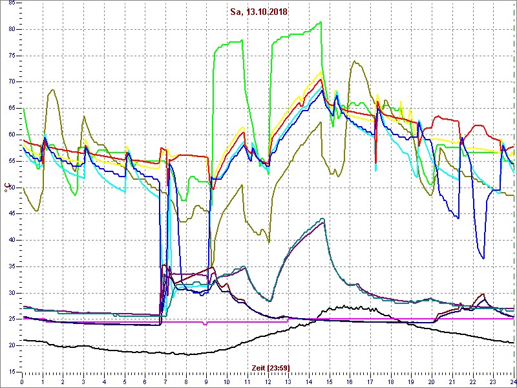
Task: Click hour 4 on the time axis
Action: pos(104,382)
